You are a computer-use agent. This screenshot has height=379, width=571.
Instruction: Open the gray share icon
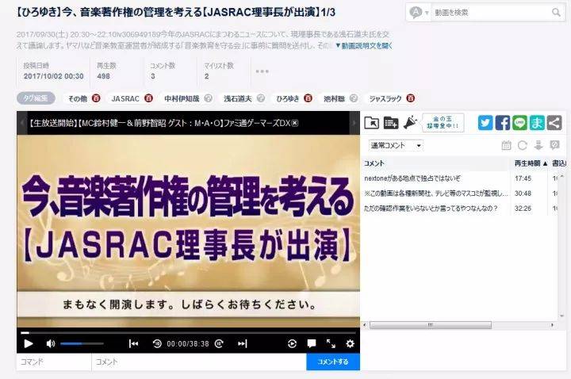[554, 123]
